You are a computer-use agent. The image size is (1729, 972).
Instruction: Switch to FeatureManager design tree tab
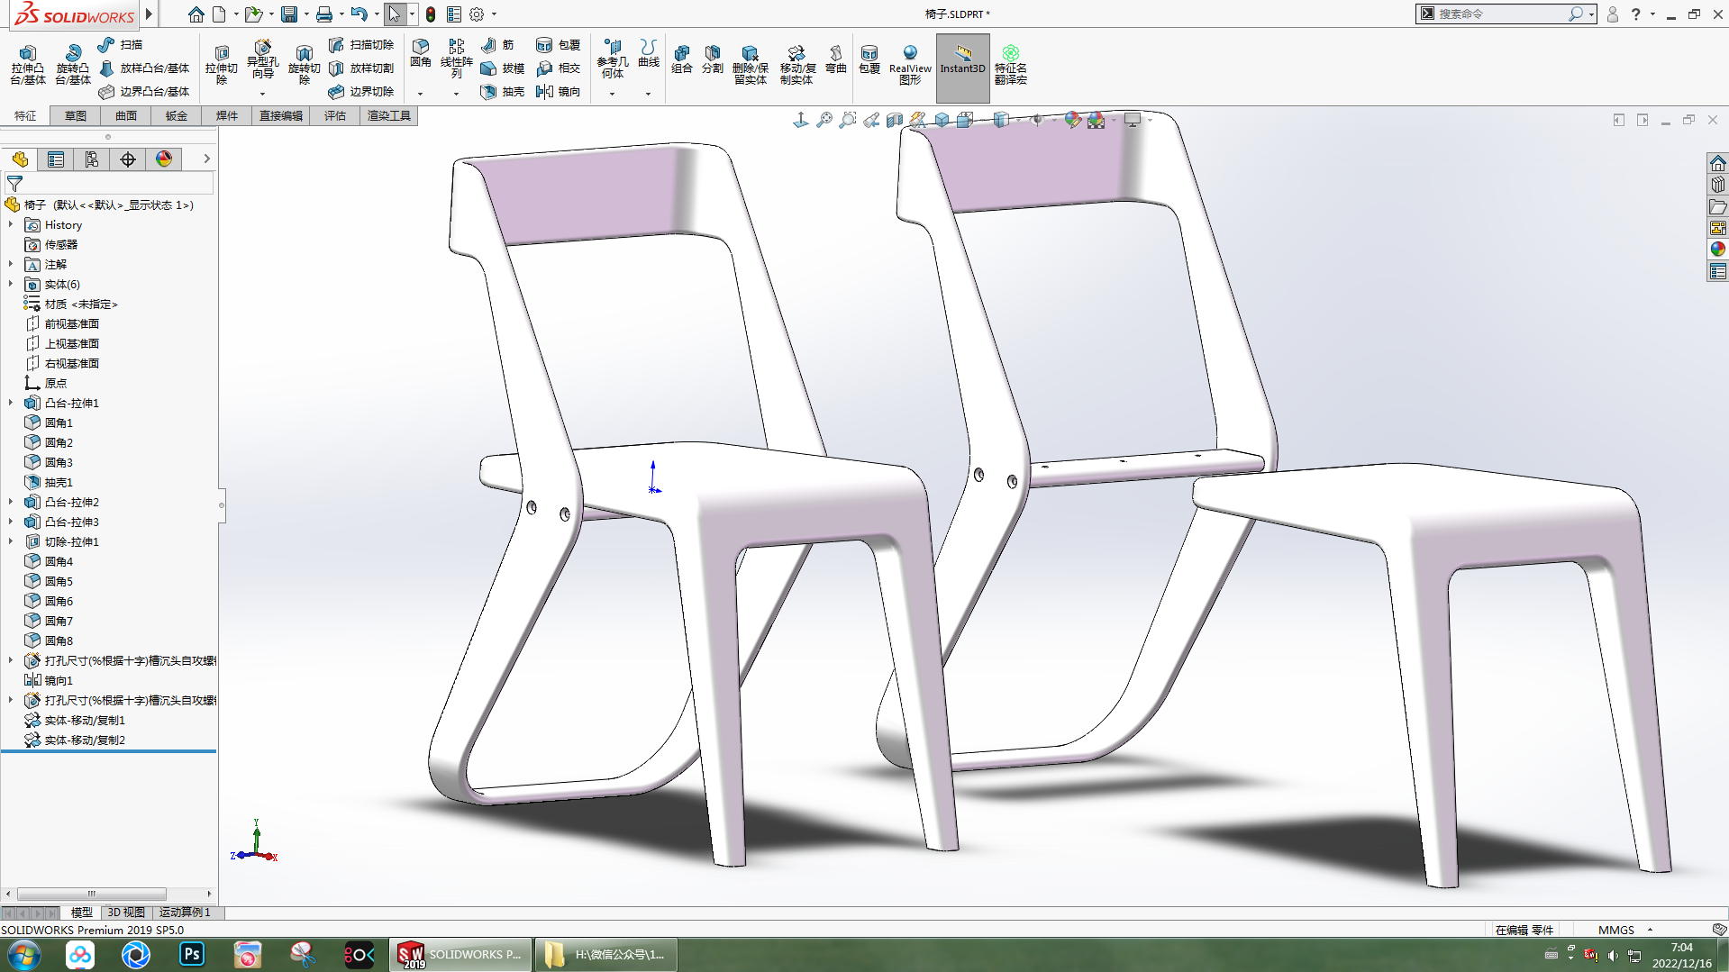pyautogui.click(x=20, y=159)
